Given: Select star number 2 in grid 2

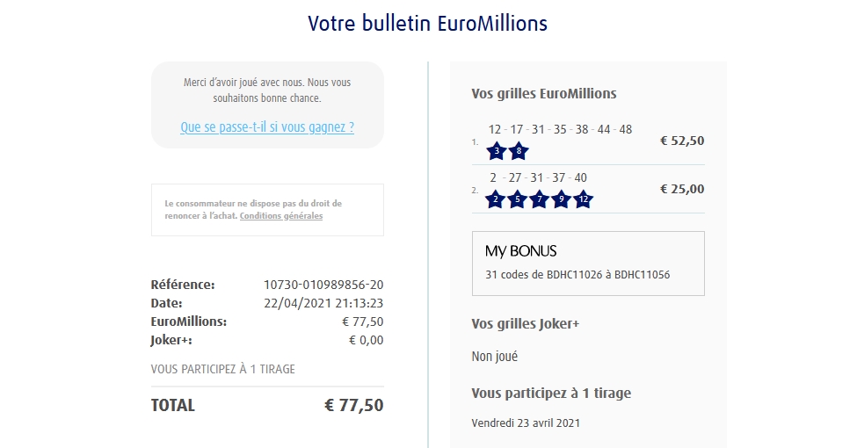Looking at the screenshot, I should (x=495, y=199).
